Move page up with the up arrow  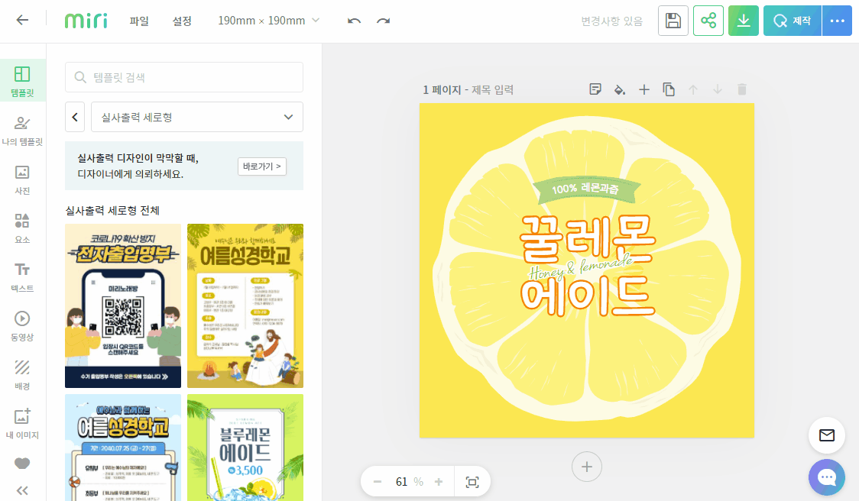point(693,89)
